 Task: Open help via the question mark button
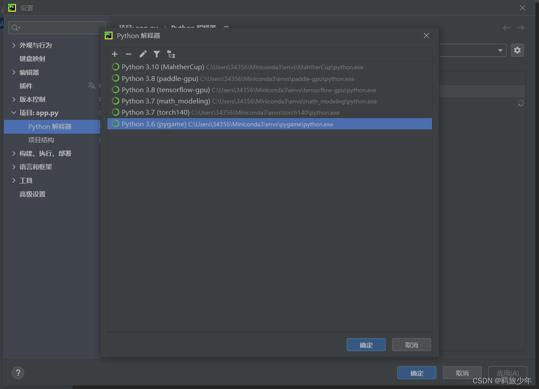(18, 373)
